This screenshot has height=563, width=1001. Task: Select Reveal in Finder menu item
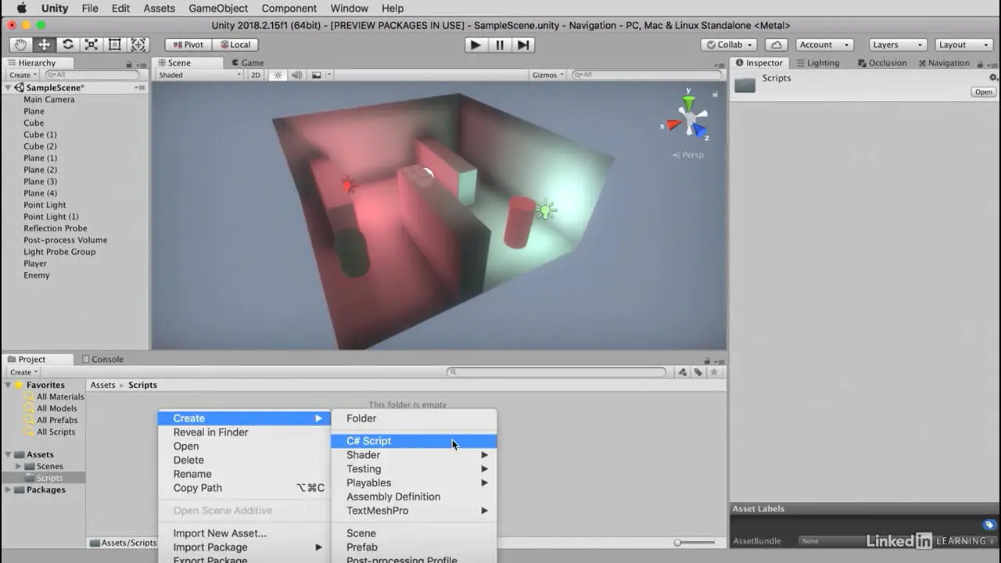(244, 432)
